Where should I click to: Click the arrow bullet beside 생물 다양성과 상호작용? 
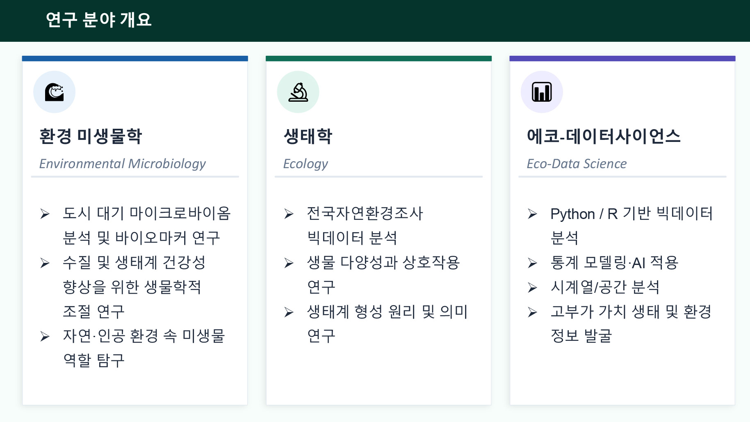point(289,263)
